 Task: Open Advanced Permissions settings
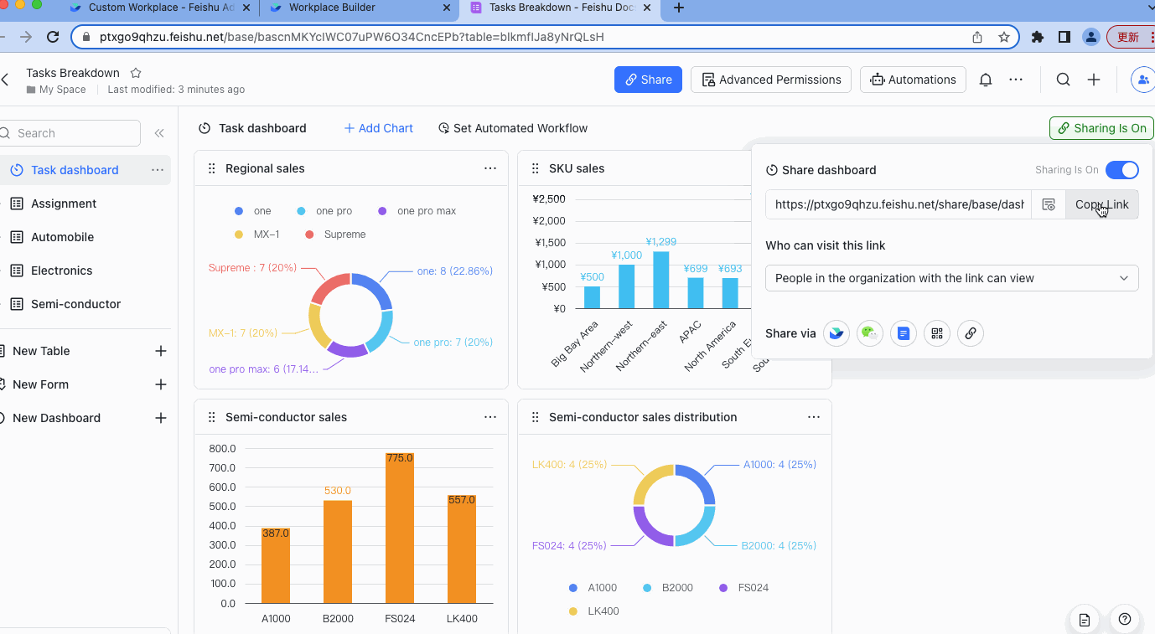(770, 80)
